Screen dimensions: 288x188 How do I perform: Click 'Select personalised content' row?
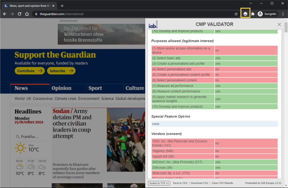pyautogui.click(x=214, y=80)
